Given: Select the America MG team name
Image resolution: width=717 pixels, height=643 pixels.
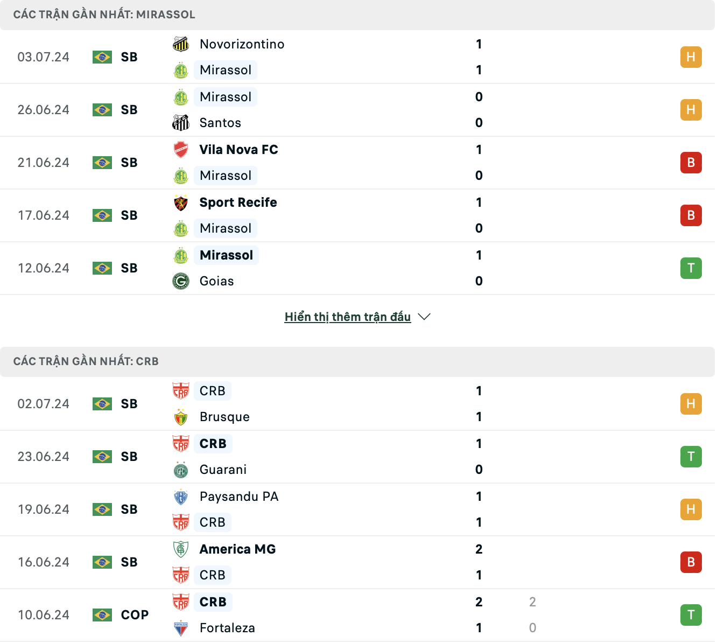Looking at the screenshot, I should click(237, 549).
